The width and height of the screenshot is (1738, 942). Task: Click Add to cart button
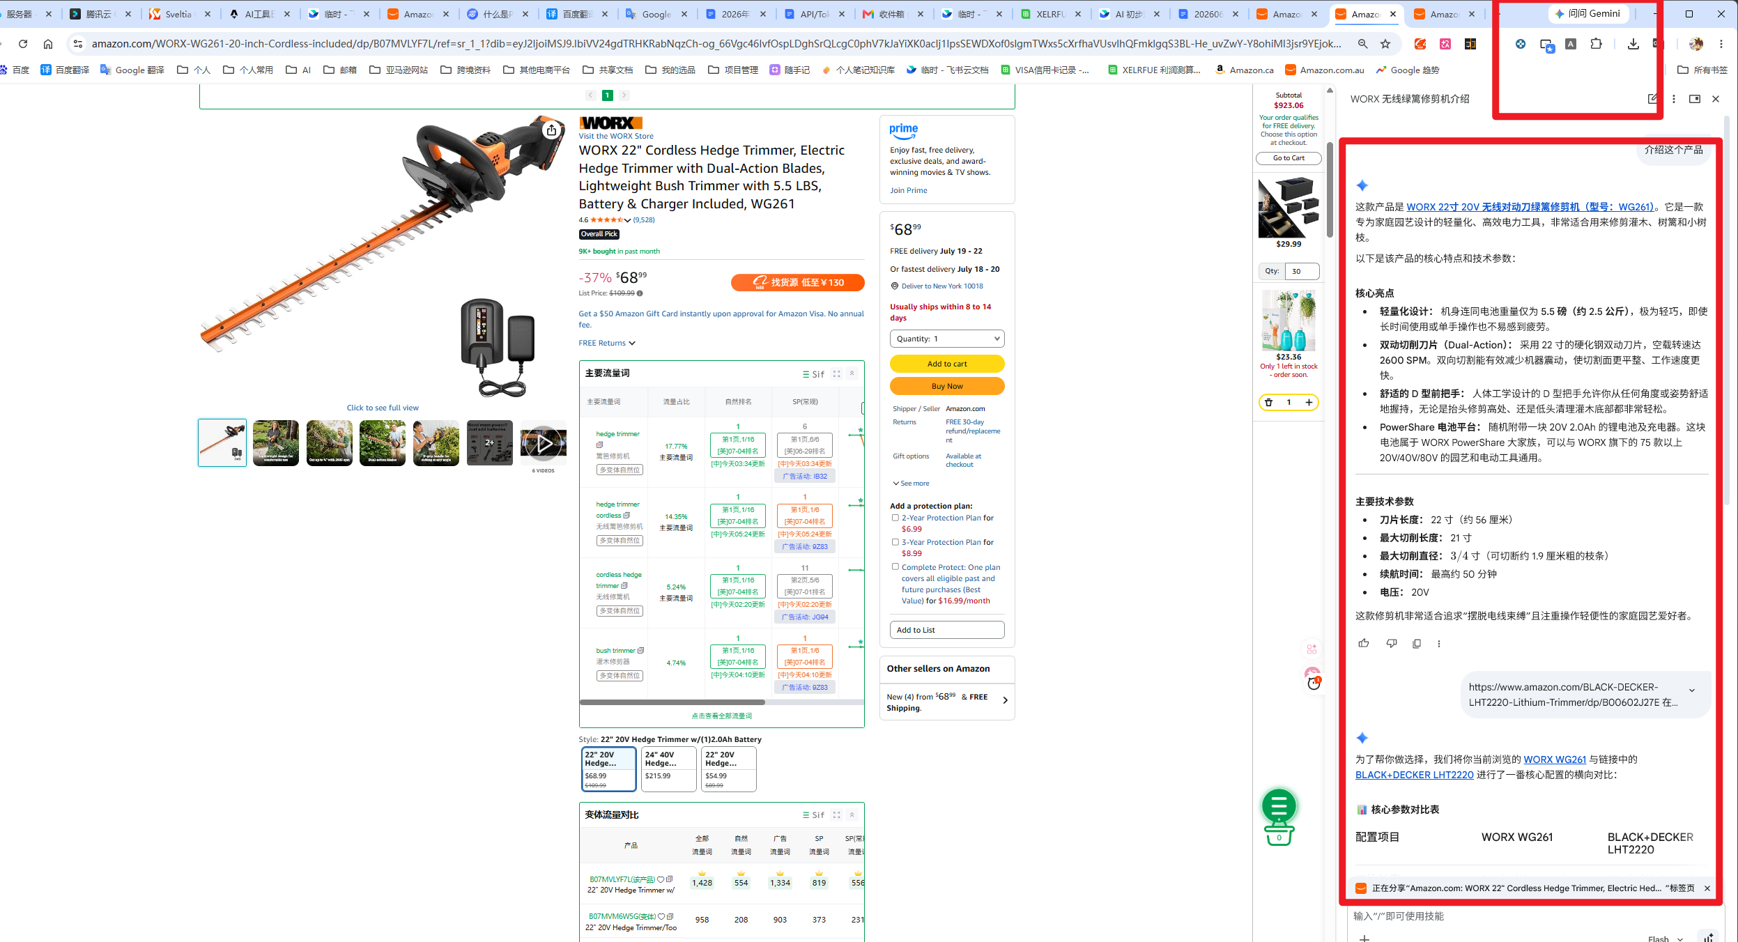coord(947,364)
